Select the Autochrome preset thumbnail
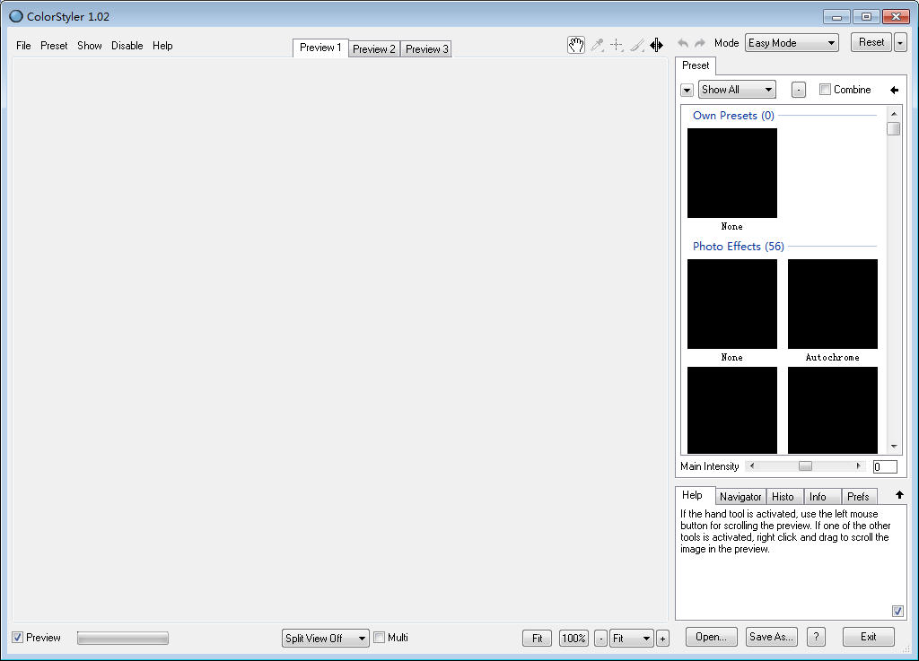 point(832,304)
